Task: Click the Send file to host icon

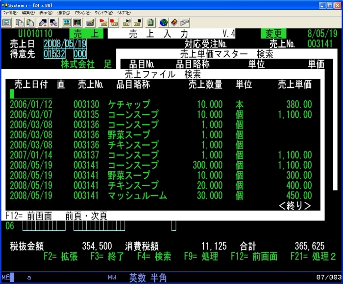Action: (43, 22)
